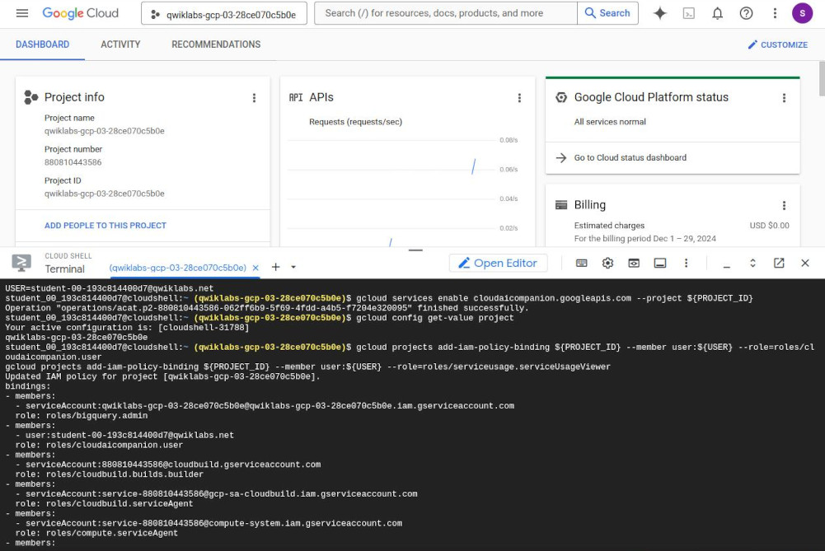Open the help question mark menu

pyautogui.click(x=746, y=14)
